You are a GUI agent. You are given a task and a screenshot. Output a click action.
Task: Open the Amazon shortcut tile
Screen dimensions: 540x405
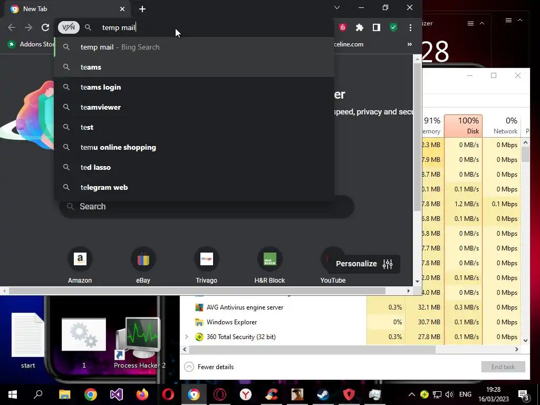point(80,265)
